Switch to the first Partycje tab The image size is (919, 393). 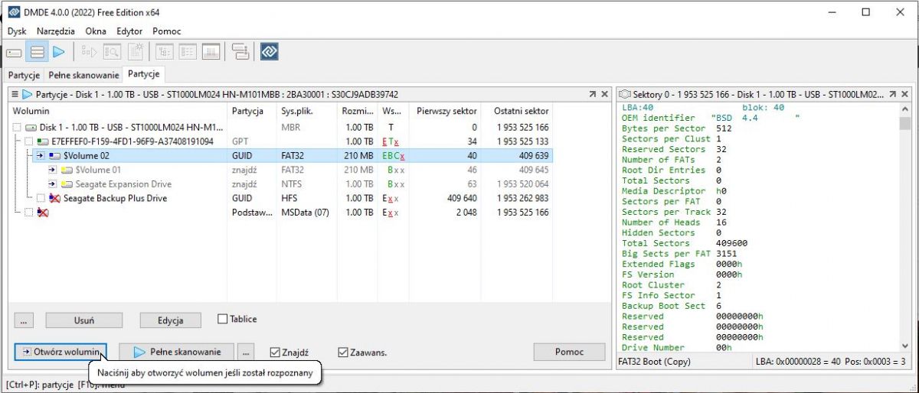tap(25, 75)
